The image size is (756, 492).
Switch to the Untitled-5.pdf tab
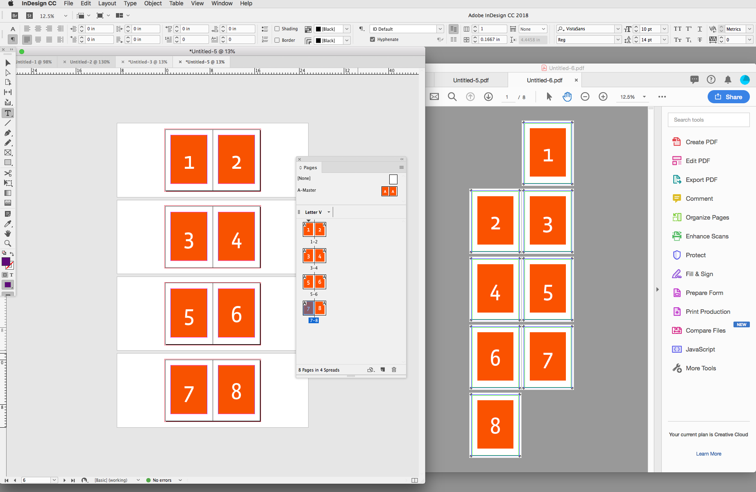click(x=471, y=80)
